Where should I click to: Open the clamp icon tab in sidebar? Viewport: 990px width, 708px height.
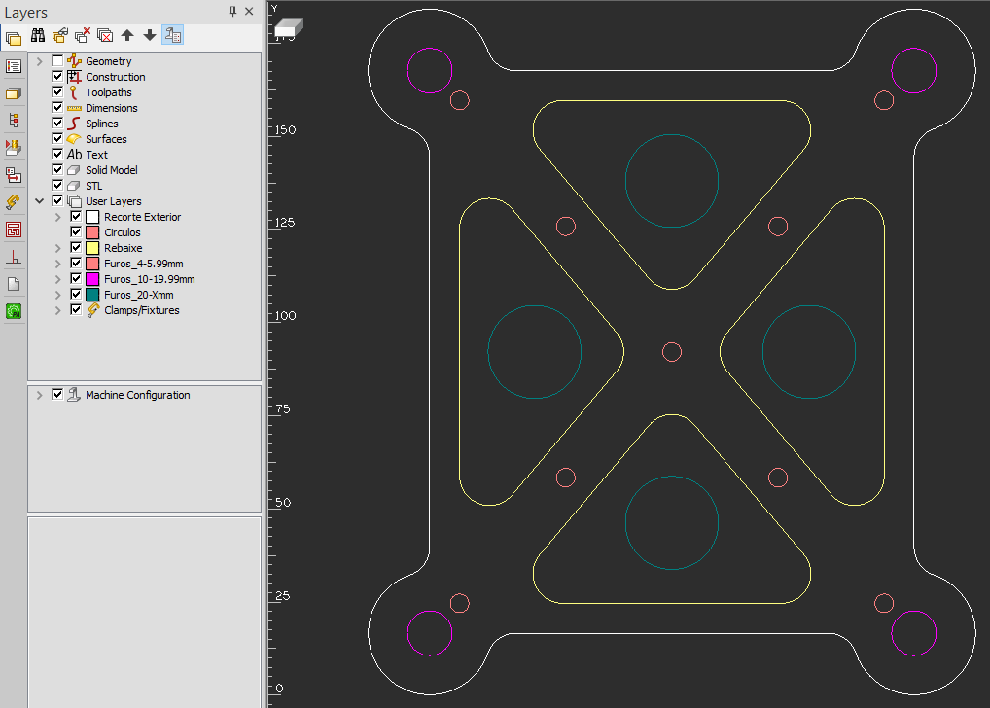pyautogui.click(x=14, y=202)
